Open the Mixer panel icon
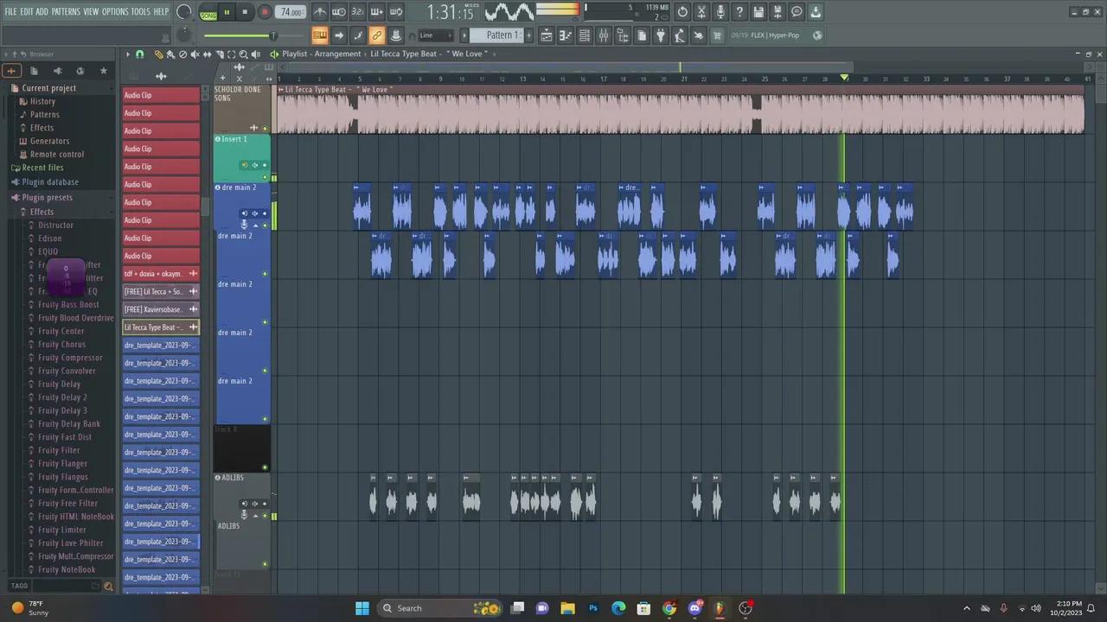1107x622 pixels. coord(603,35)
